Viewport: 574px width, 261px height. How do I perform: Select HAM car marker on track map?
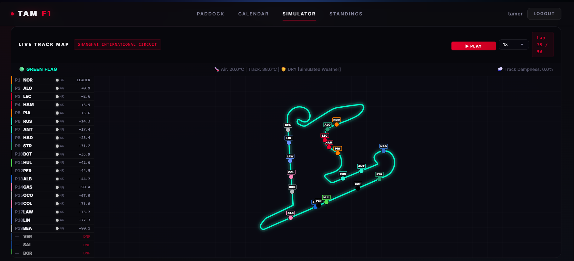329,147
